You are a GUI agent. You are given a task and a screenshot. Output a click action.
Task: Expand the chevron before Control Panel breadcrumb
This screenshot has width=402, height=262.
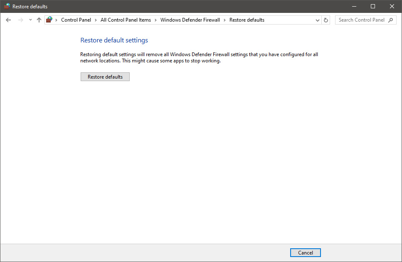click(57, 20)
